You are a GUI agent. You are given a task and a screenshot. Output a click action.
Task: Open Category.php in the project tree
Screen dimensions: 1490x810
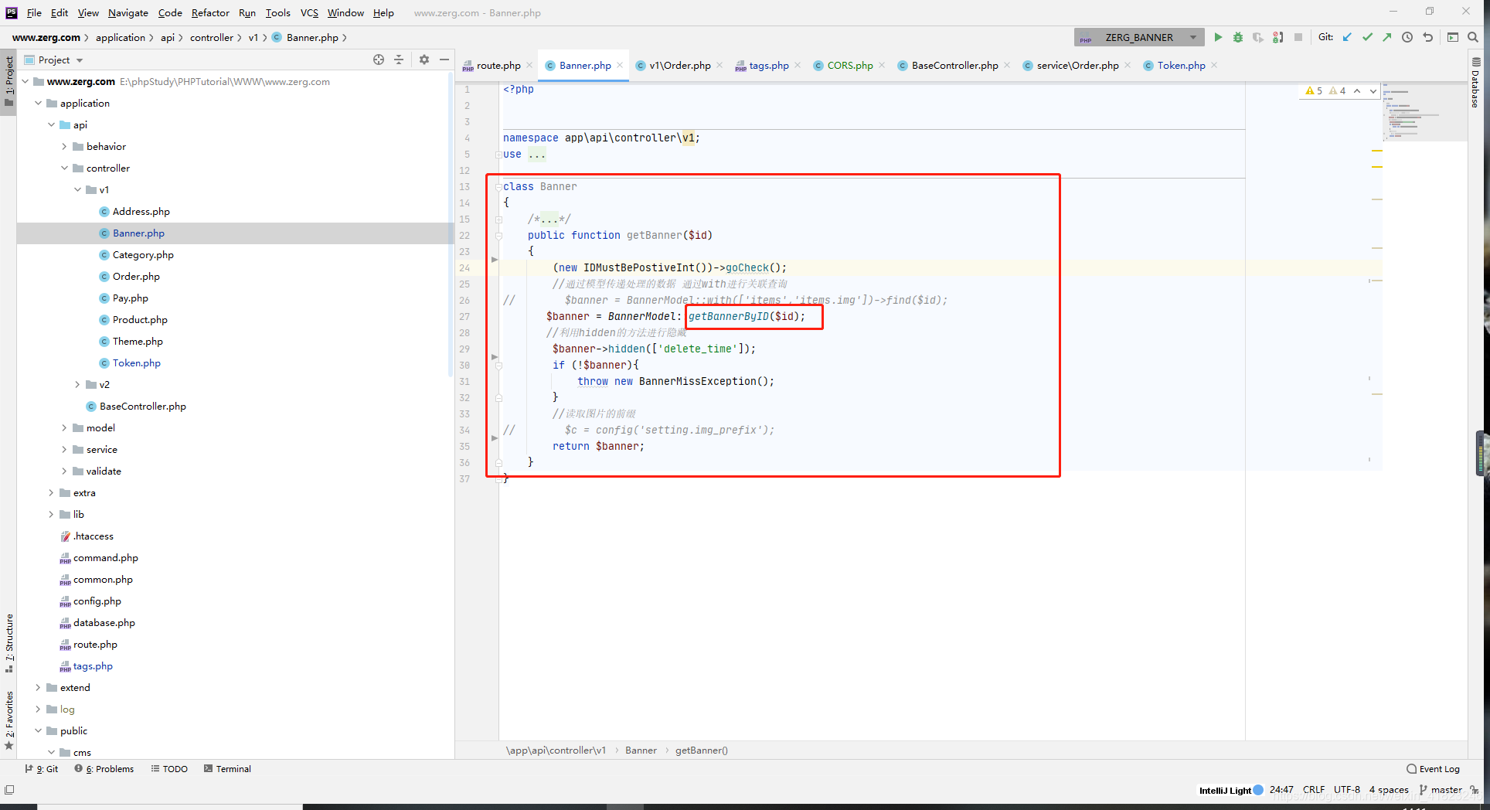click(x=143, y=255)
